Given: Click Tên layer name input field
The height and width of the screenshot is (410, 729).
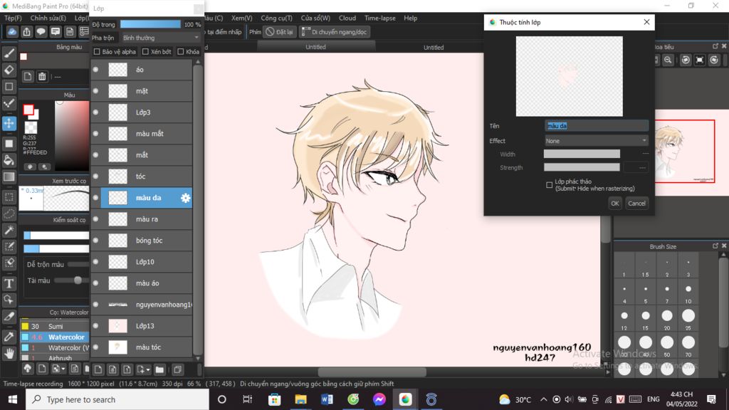Looking at the screenshot, I should pyautogui.click(x=596, y=126).
